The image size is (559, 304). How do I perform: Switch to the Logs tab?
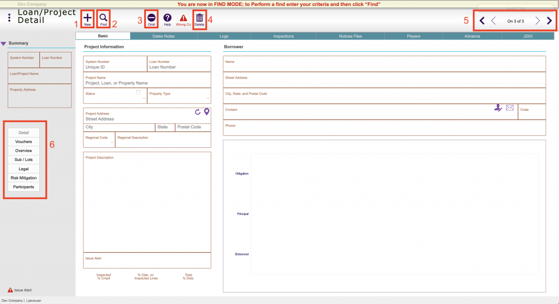point(224,36)
